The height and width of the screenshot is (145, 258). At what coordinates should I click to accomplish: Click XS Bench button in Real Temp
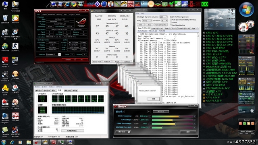click(107, 62)
